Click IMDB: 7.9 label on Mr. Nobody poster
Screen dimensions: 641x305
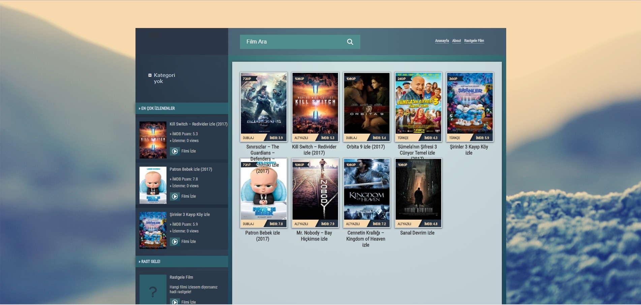[x=328, y=224]
